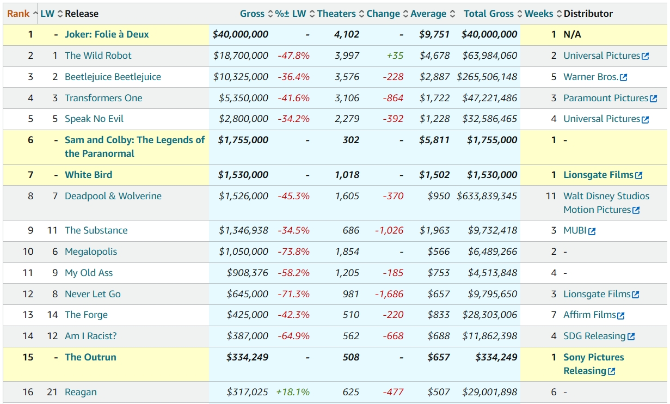Open Deadpool & Wolverine release link
This screenshot has height=404, width=670.
pos(113,196)
